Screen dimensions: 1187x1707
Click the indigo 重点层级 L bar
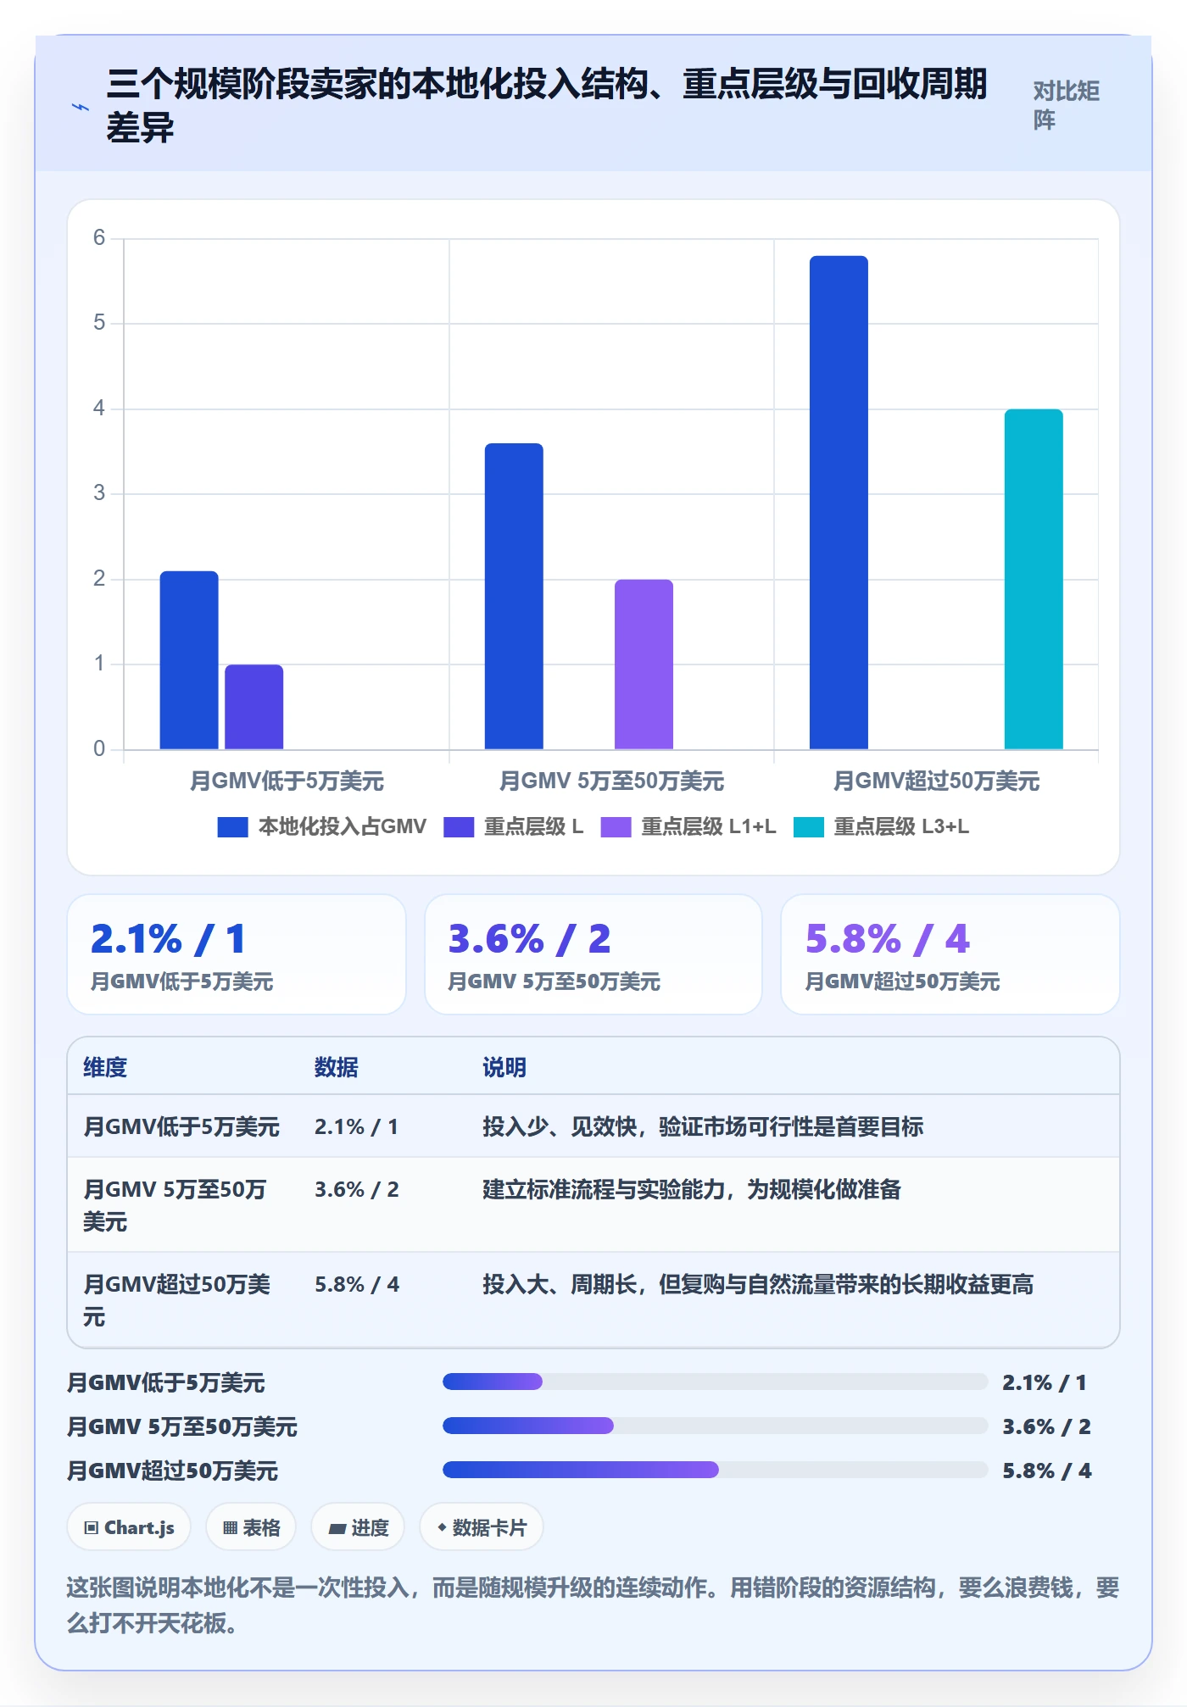point(254,707)
